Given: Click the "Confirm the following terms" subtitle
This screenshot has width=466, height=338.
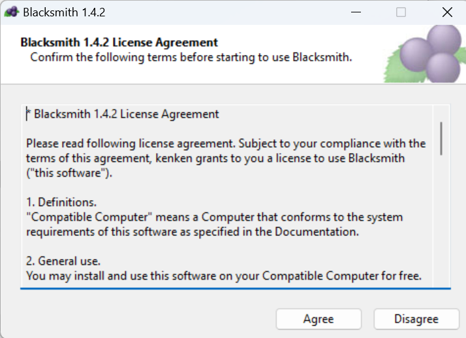Looking at the screenshot, I should pyautogui.click(x=191, y=57).
